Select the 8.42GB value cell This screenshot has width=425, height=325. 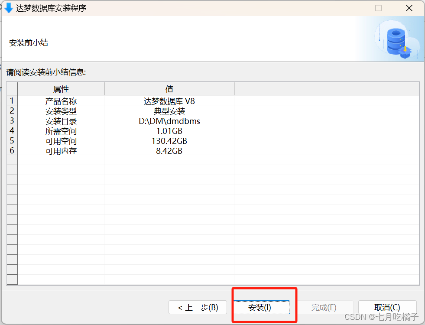tap(169, 151)
